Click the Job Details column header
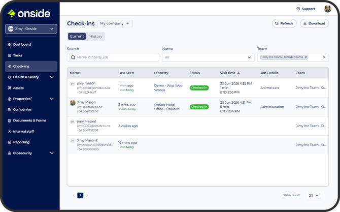This screenshot has height=212, width=340. coord(269,73)
